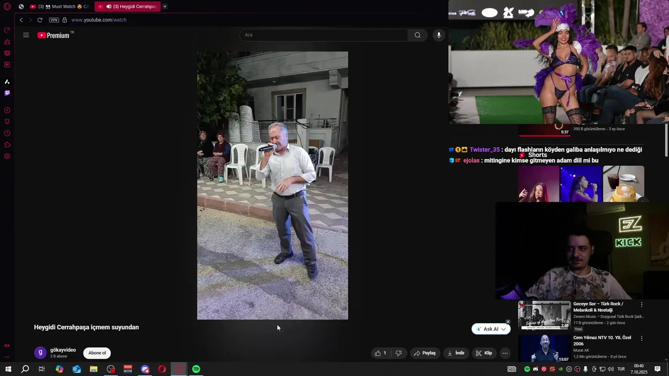Open the Aria AI icon in sidebar
The image size is (669, 376).
[x=7, y=81]
